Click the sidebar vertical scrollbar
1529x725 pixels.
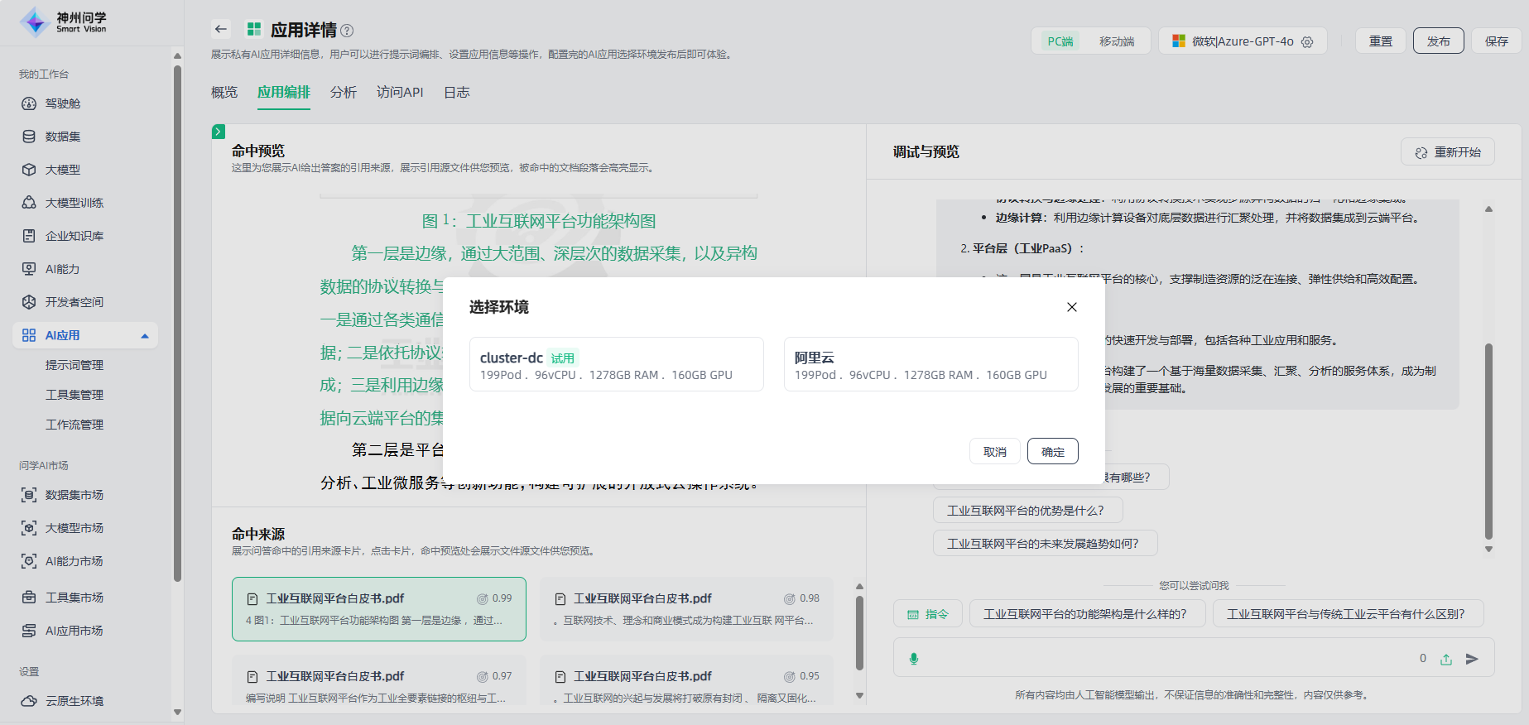(177, 323)
